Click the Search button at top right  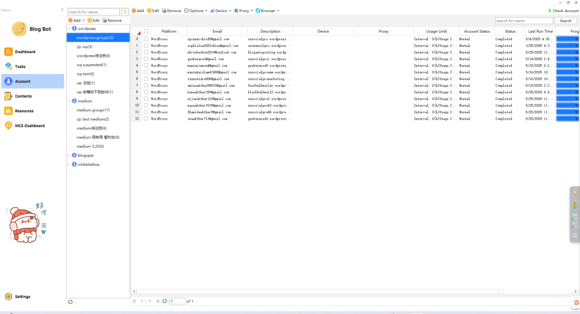[x=565, y=21]
